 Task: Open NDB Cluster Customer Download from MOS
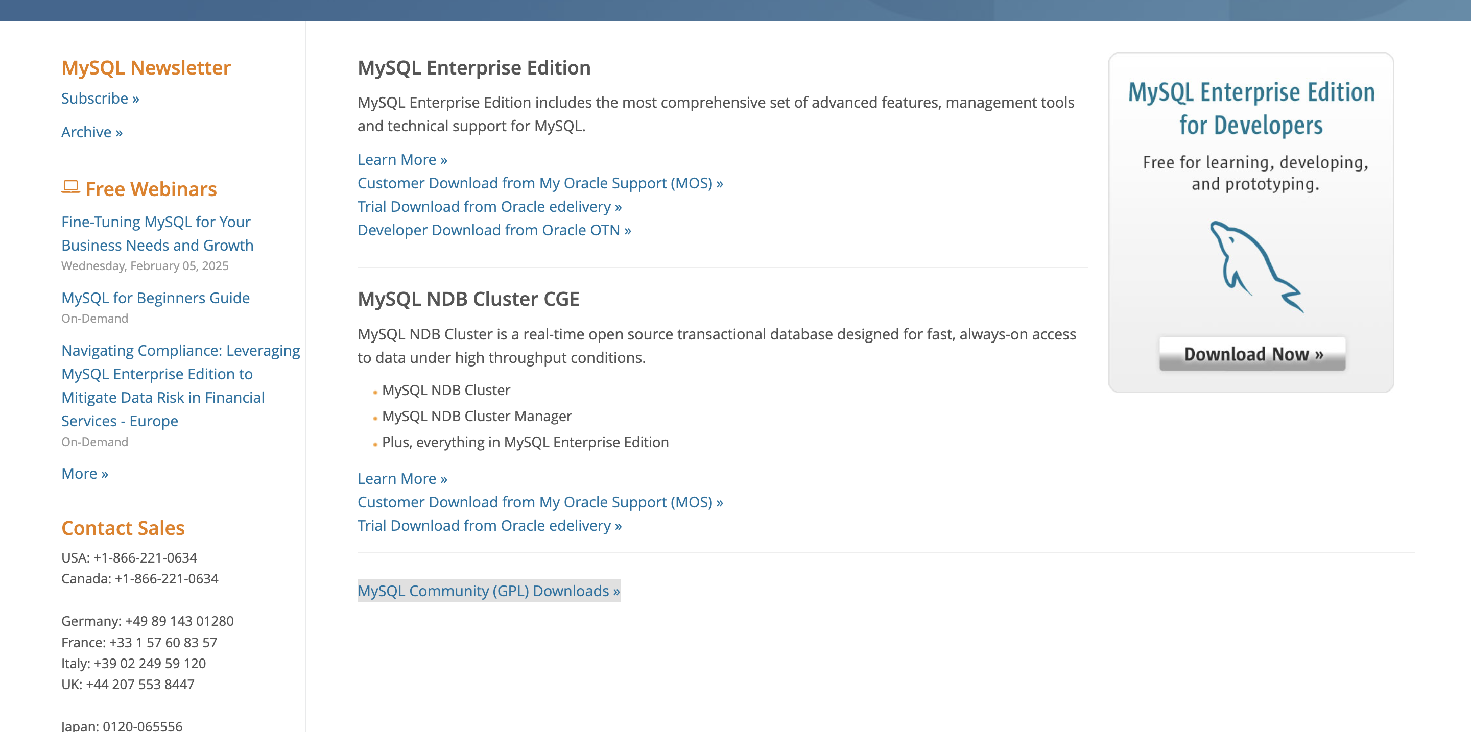tap(540, 502)
